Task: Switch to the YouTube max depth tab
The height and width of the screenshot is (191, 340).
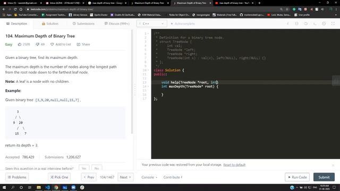Action: pyautogui.click(x=234, y=3)
